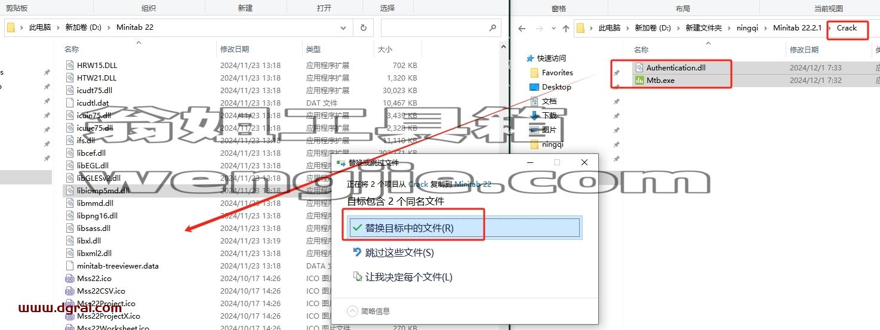Select HRW15.DLL file
Viewport: 880px width, 330px height.
coord(97,66)
